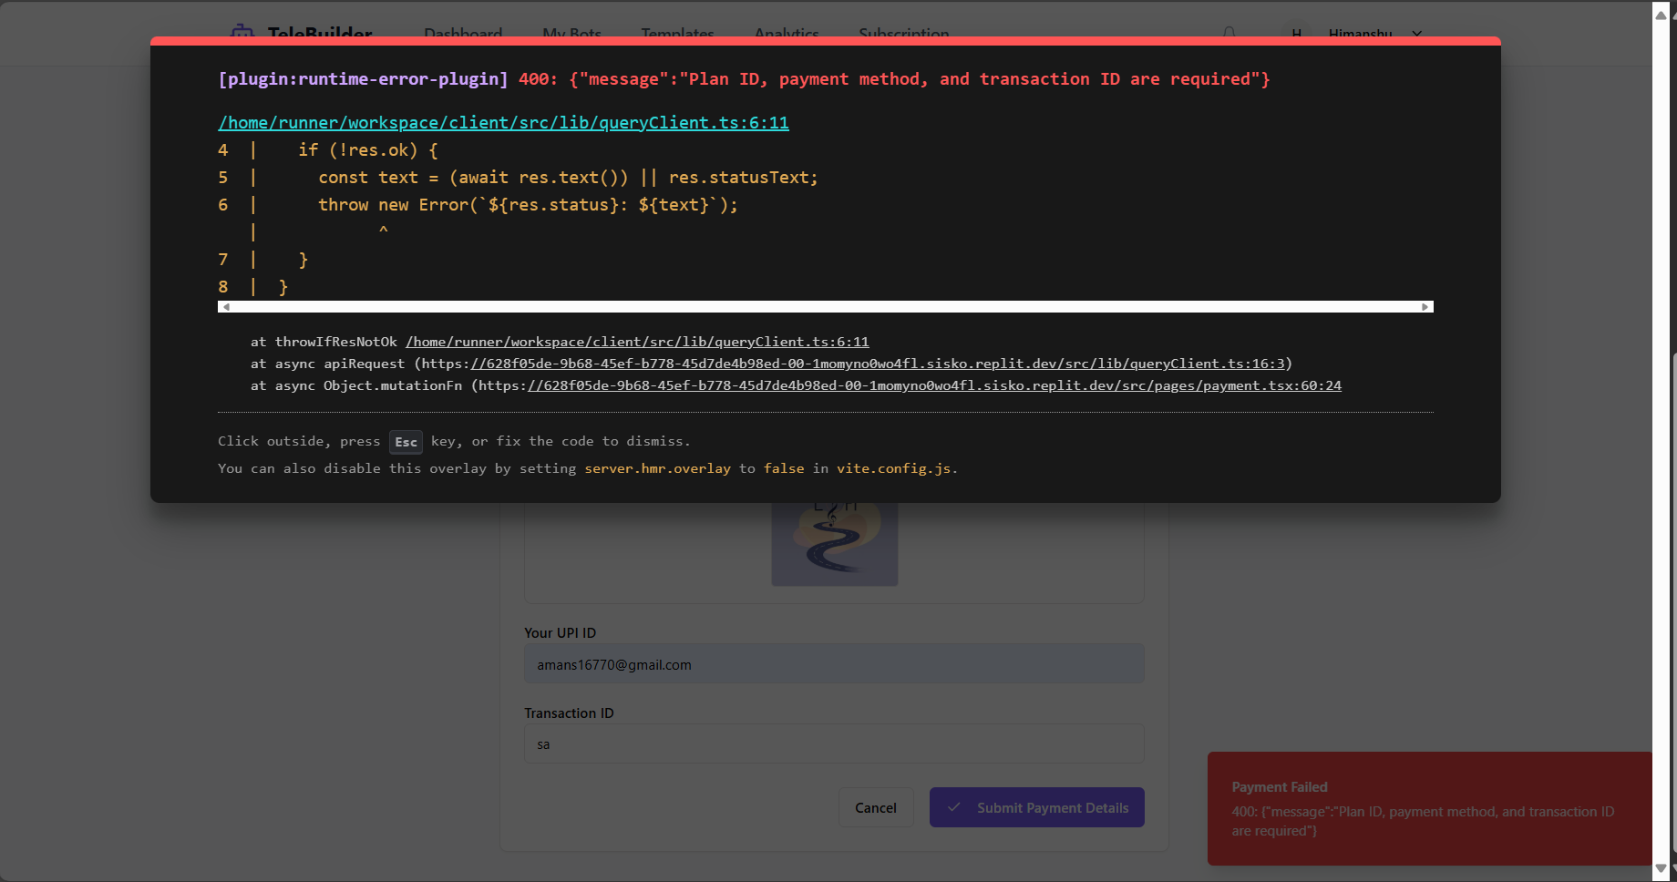
Task: Click the page scrollbar down arrow
Action: 1661,868
